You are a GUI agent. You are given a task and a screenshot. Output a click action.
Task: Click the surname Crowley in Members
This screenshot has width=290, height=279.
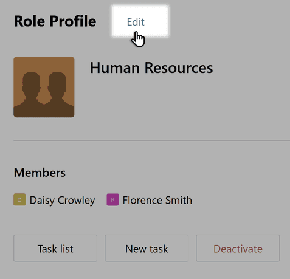click(76, 201)
